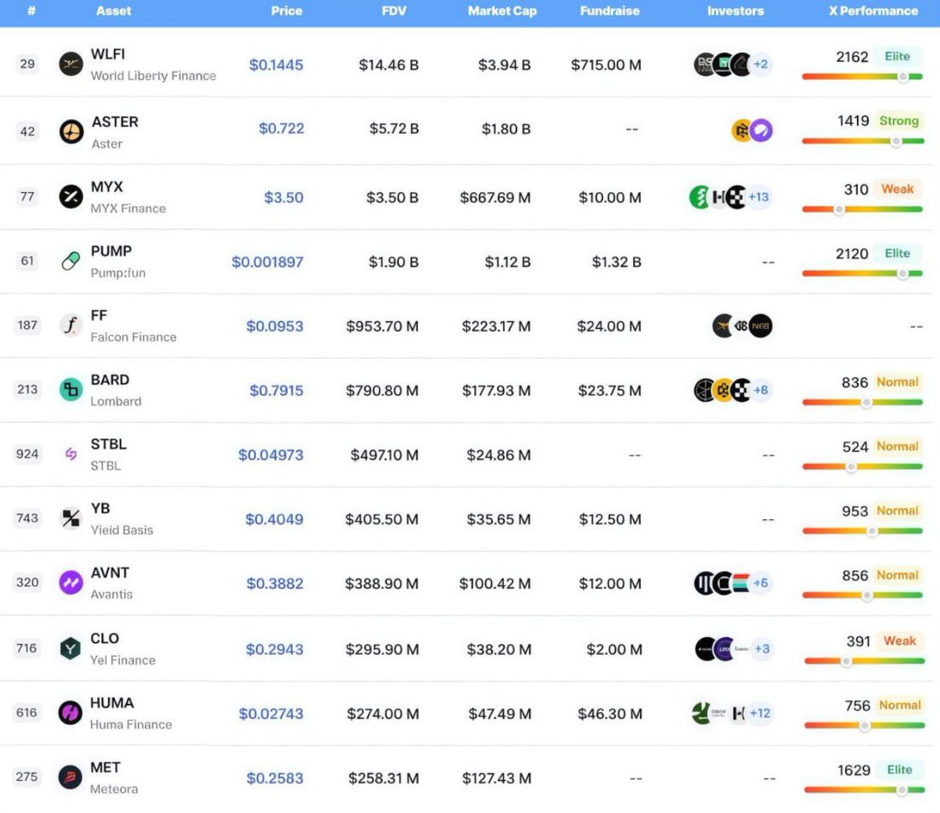Expand the +13 investors for MYX
This screenshot has width=940, height=813.
(x=757, y=197)
